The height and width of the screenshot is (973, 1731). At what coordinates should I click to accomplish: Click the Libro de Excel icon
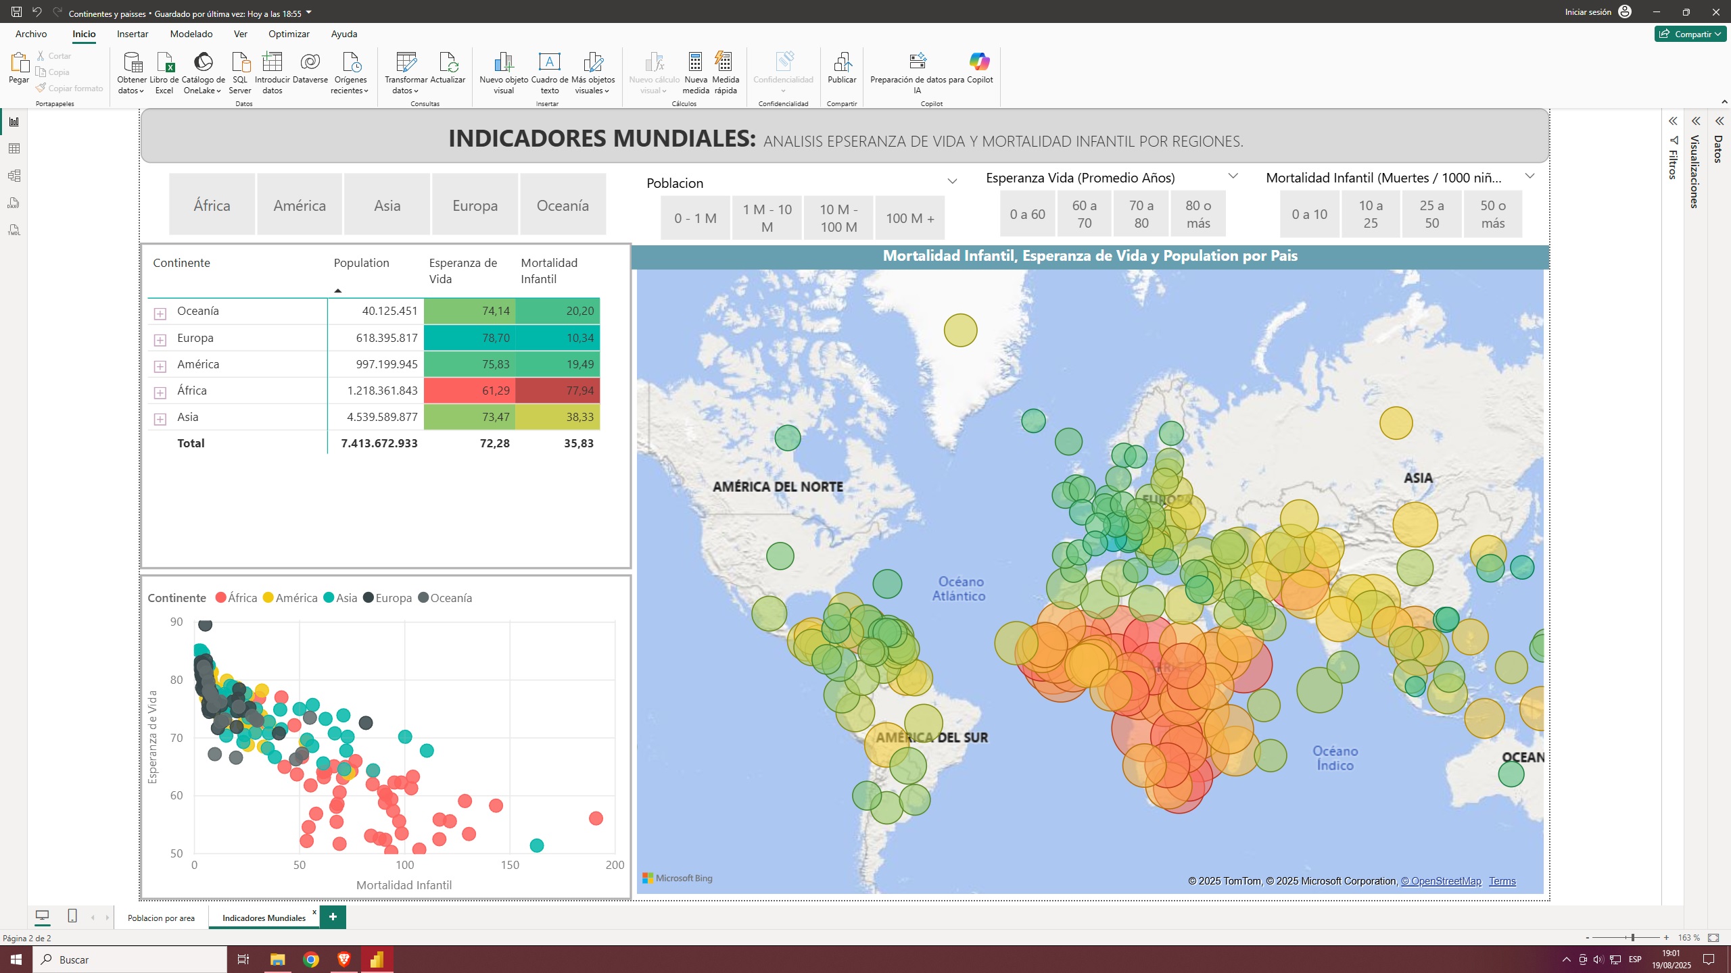click(x=164, y=63)
